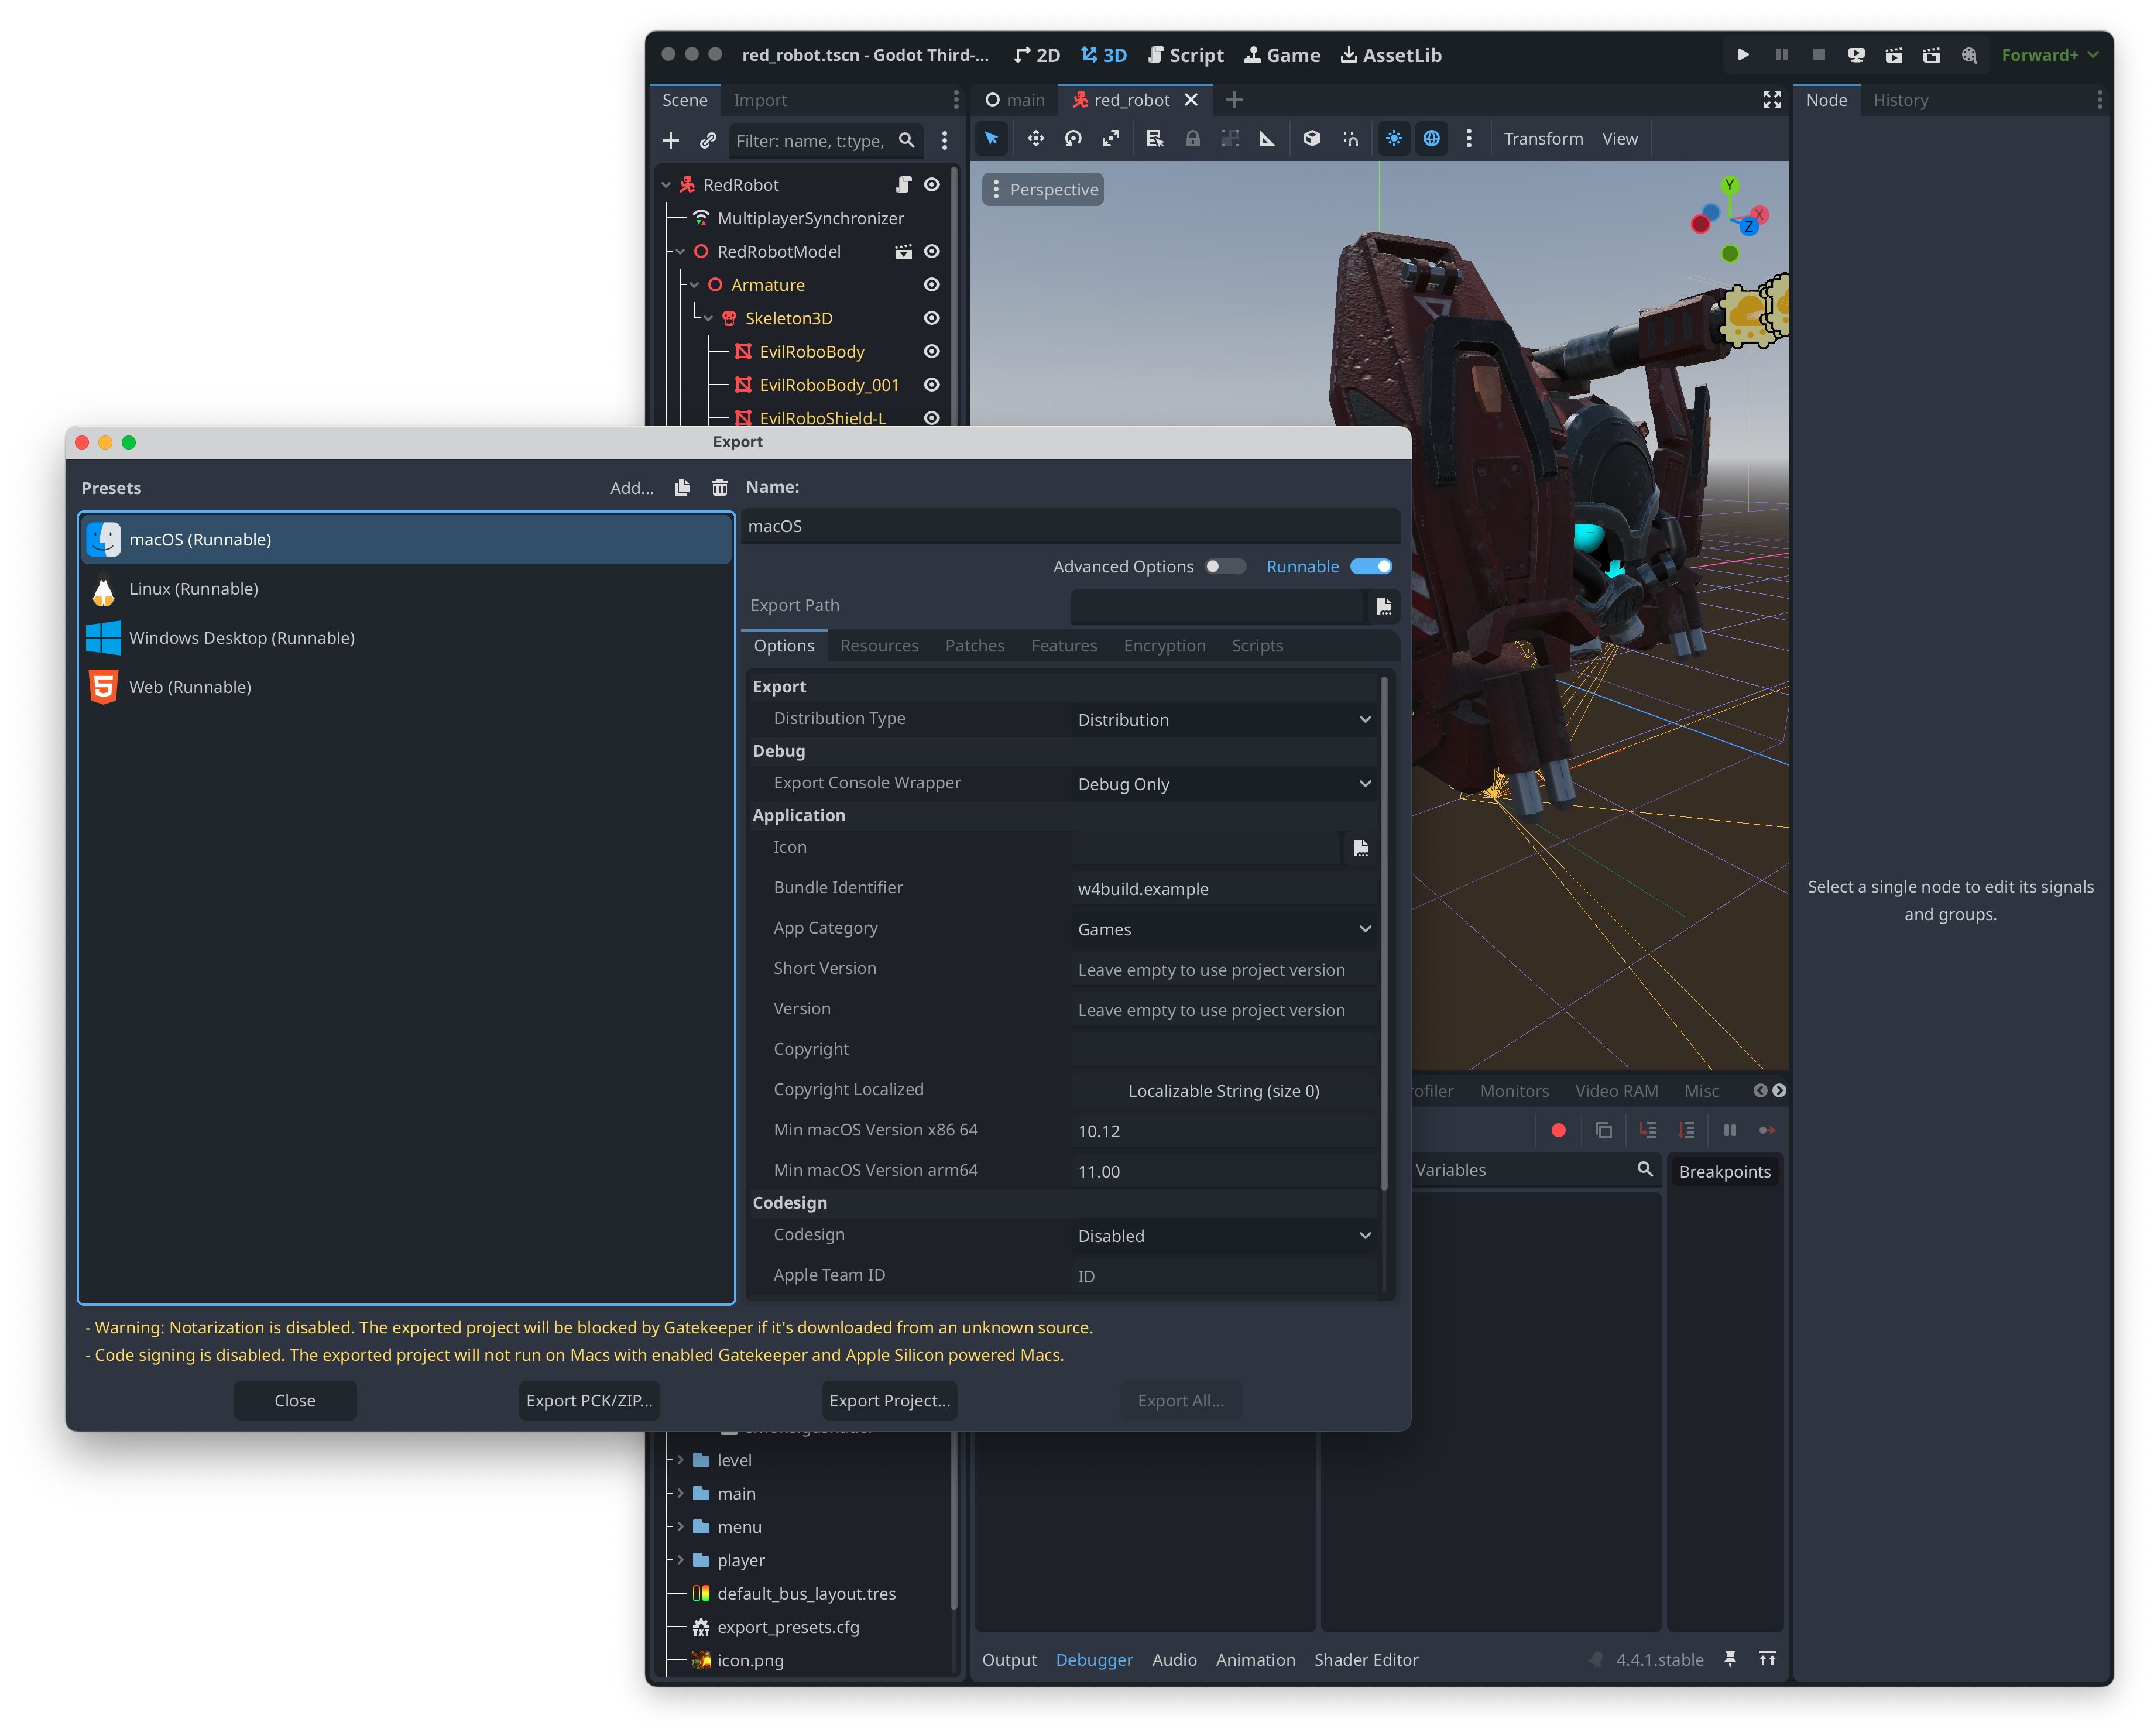Browse for Export Path with folder icon

(1384, 606)
